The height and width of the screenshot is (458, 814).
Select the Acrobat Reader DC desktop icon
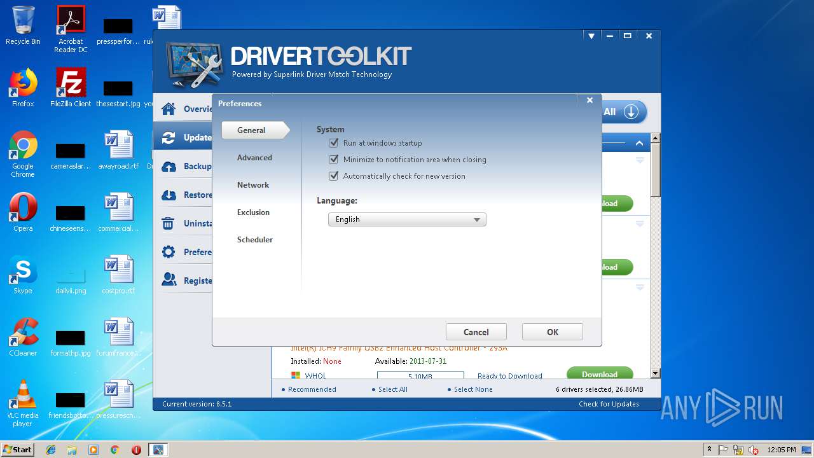pyautogui.click(x=71, y=29)
